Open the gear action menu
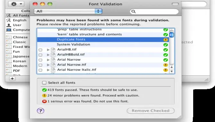 [16, 4]
